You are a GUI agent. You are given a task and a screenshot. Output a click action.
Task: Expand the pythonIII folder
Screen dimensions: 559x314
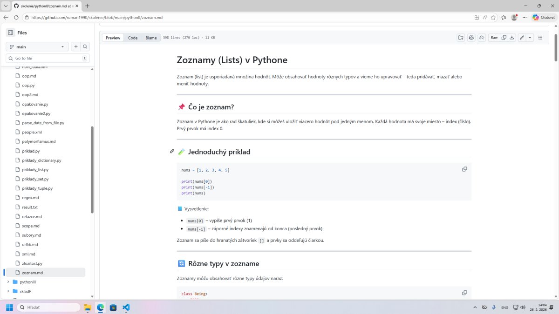[8, 282]
